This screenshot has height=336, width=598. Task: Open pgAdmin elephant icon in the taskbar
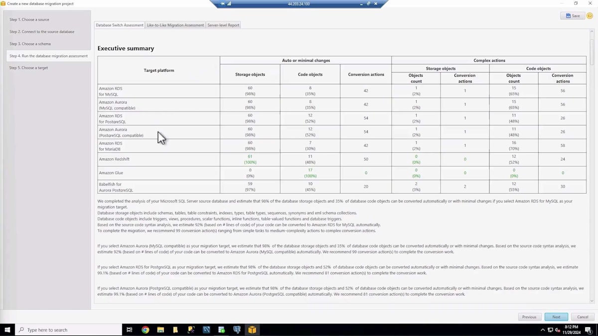coord(237,330)
